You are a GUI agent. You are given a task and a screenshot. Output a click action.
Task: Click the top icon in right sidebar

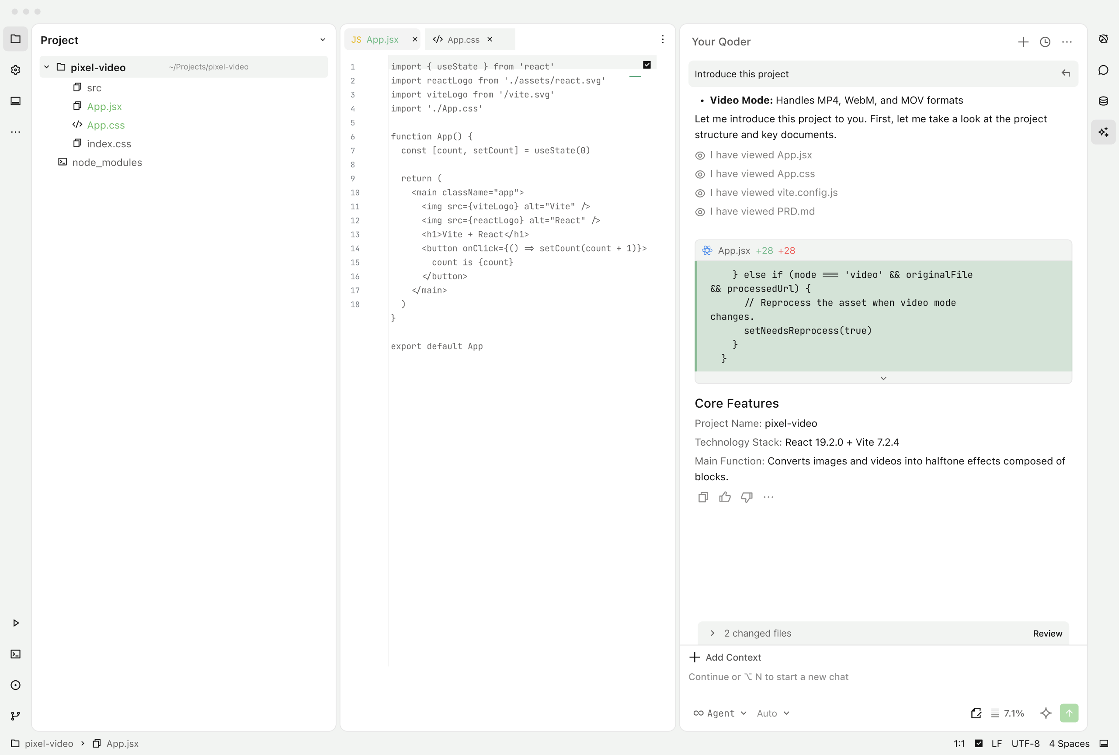[1103, 39]
